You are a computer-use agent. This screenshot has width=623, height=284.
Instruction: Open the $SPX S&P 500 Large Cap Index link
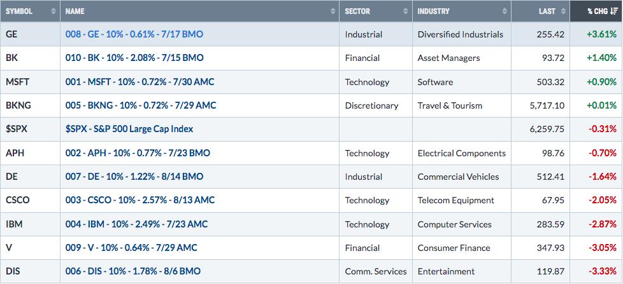[x=129, y=129]
